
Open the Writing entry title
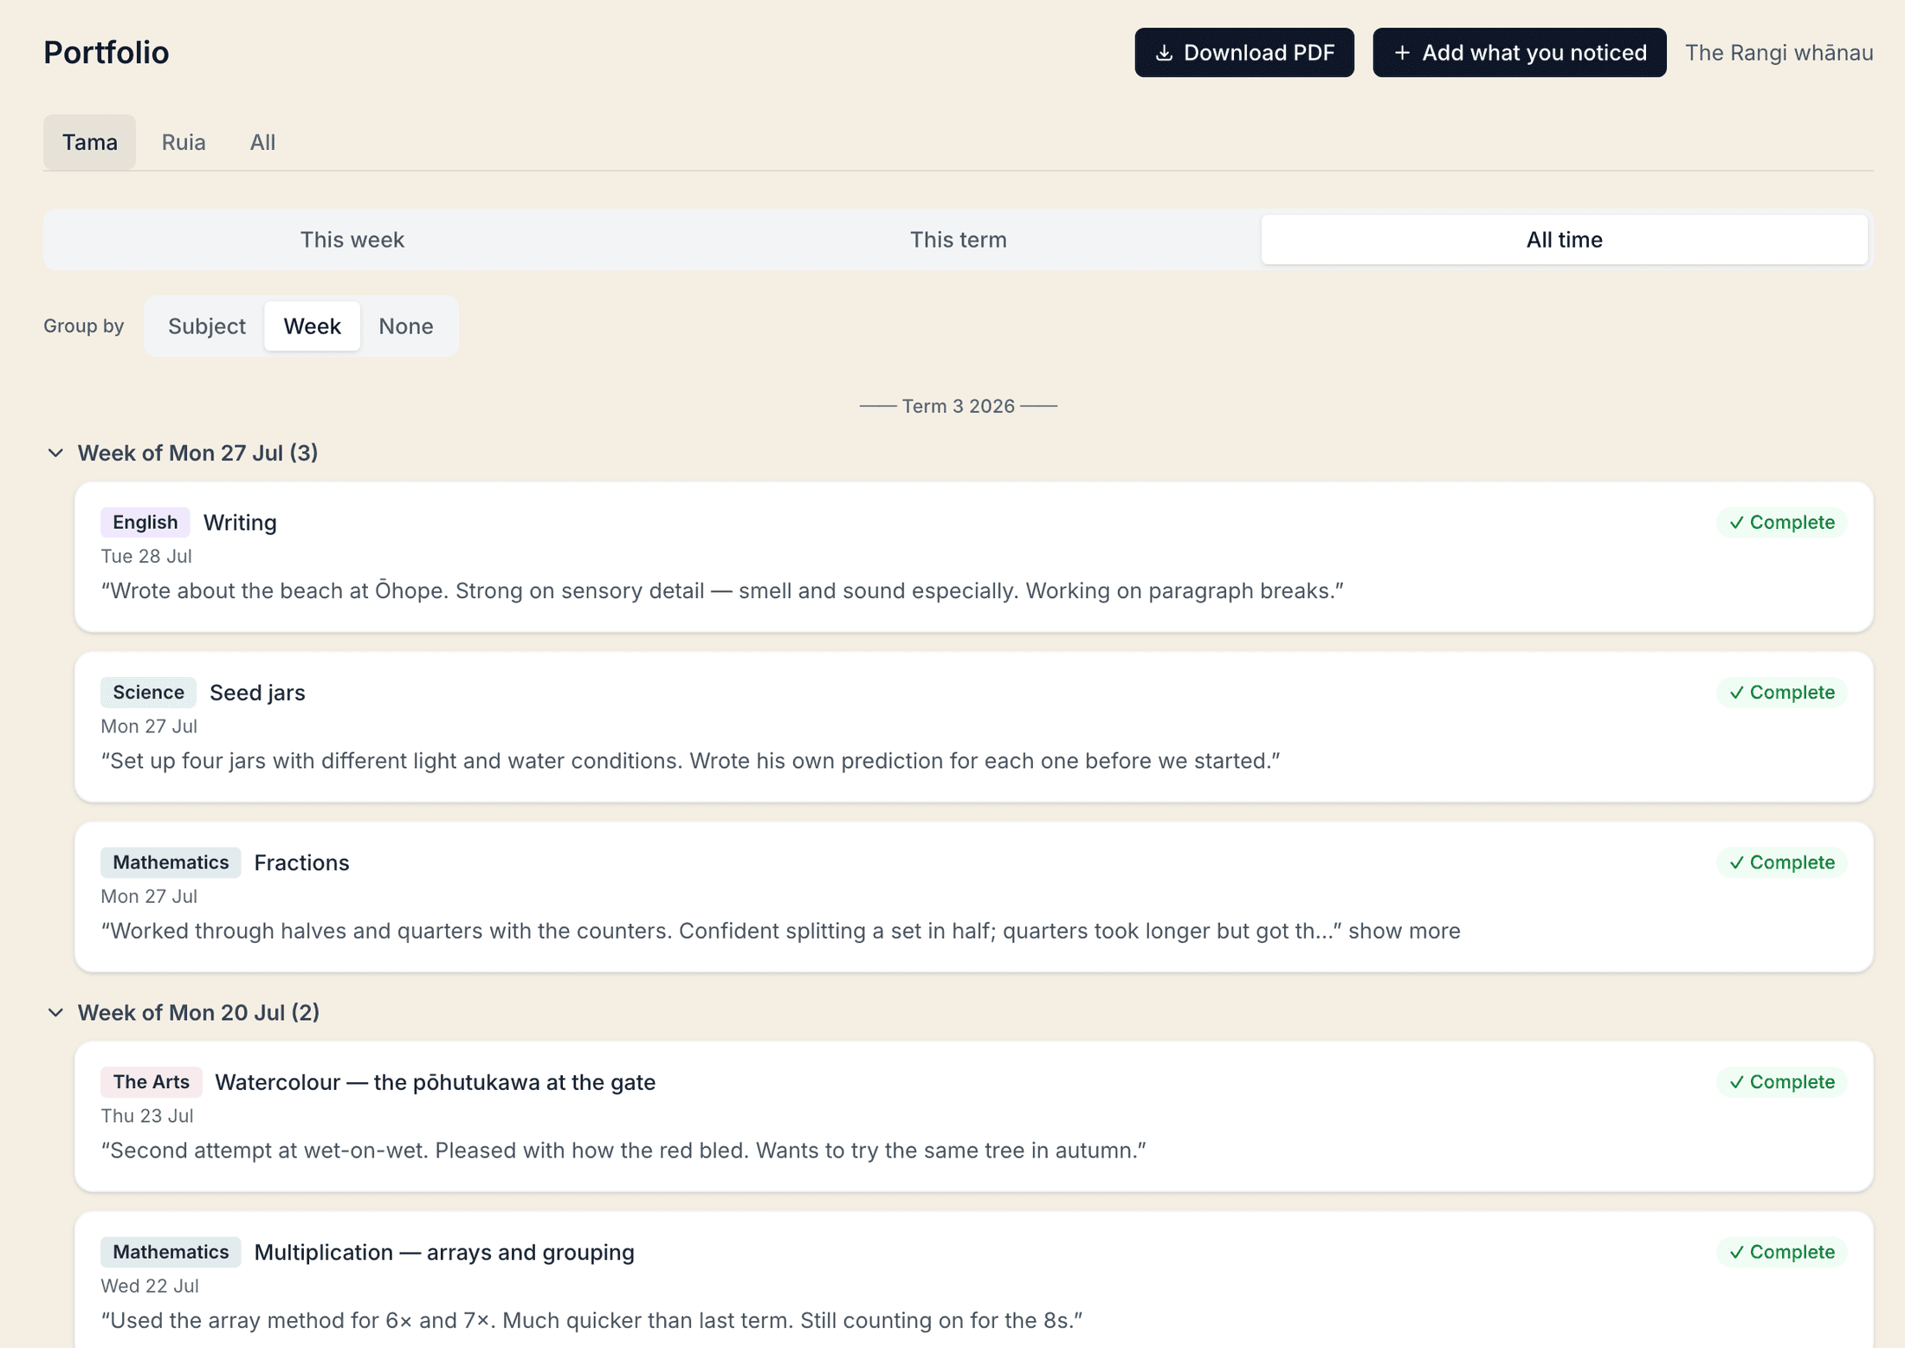(x=240, y=523)
